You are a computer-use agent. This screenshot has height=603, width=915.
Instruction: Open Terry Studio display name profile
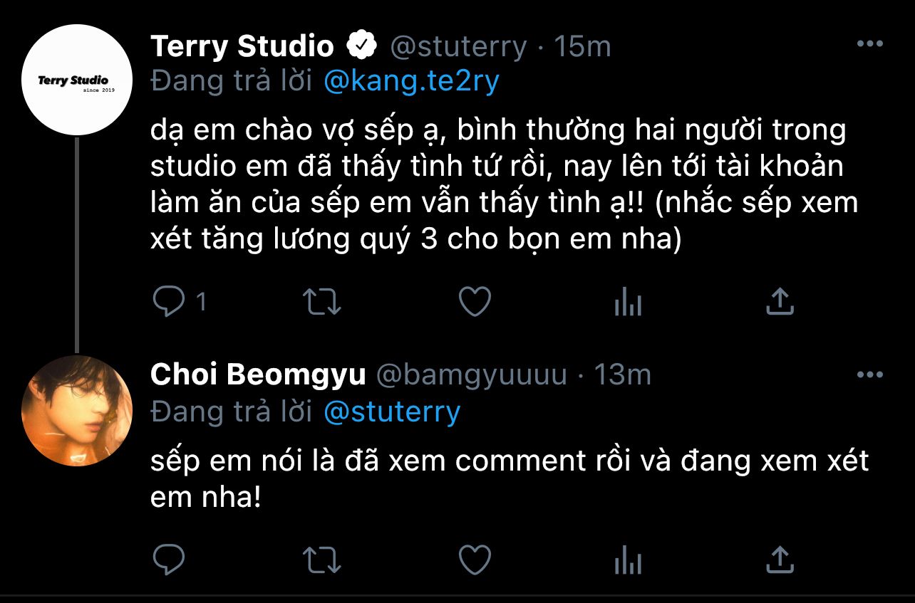click(242, 47)
